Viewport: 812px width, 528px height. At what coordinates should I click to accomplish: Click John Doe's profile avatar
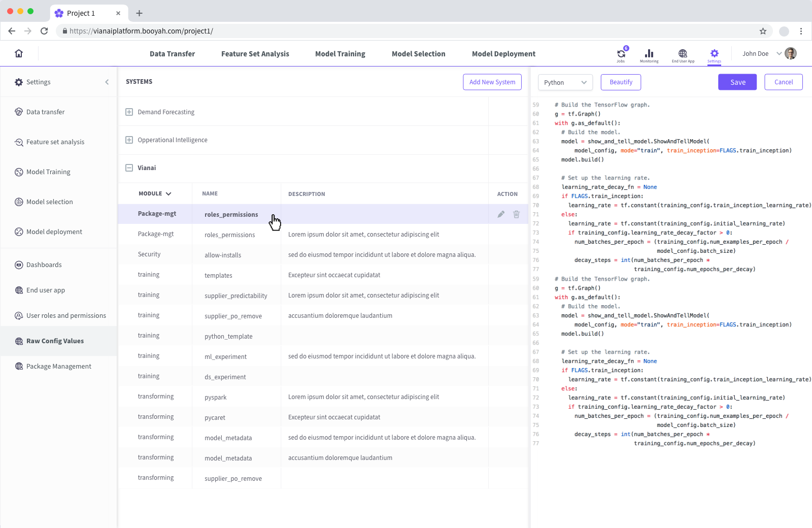[x=790, y=53]
